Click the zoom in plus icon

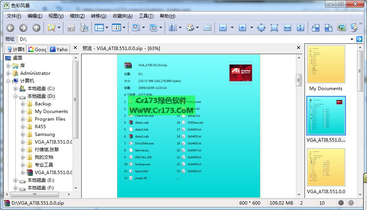point(242,27)
